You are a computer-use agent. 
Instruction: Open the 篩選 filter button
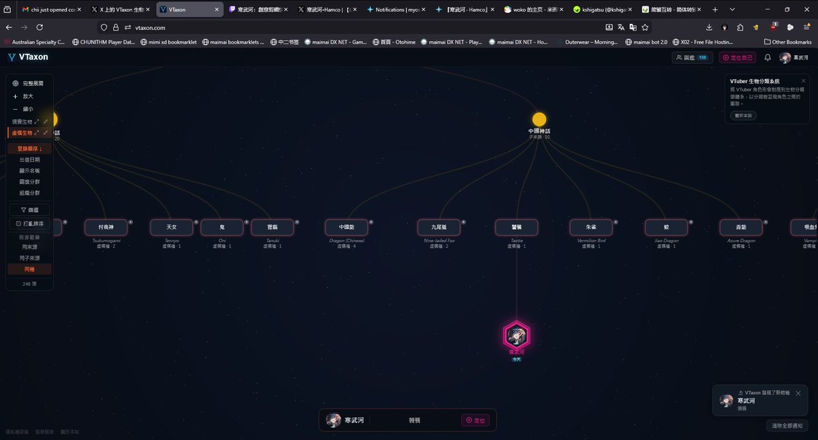tap(29, 210)
